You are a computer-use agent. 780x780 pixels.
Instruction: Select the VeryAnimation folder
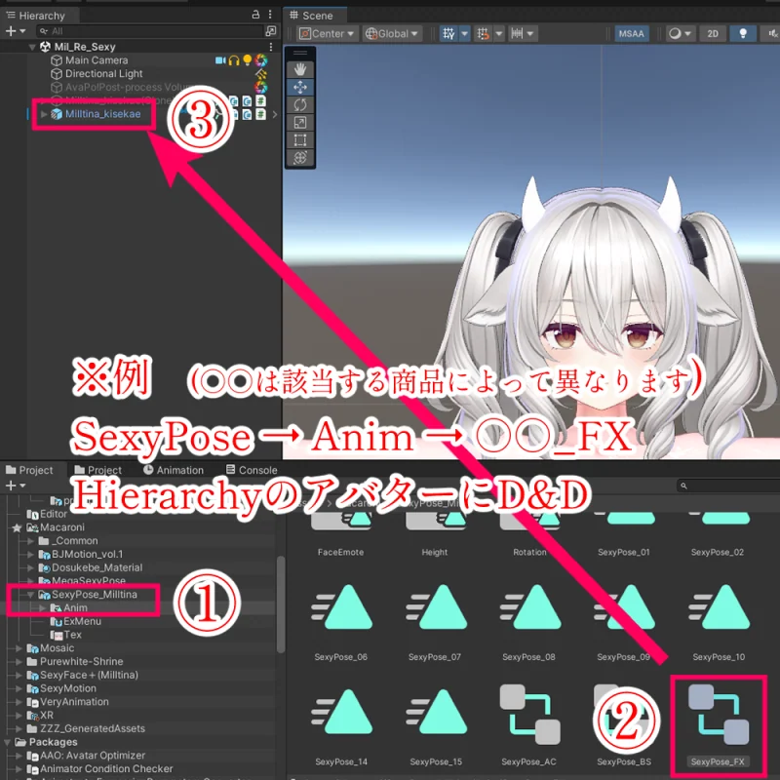(75, 702)
